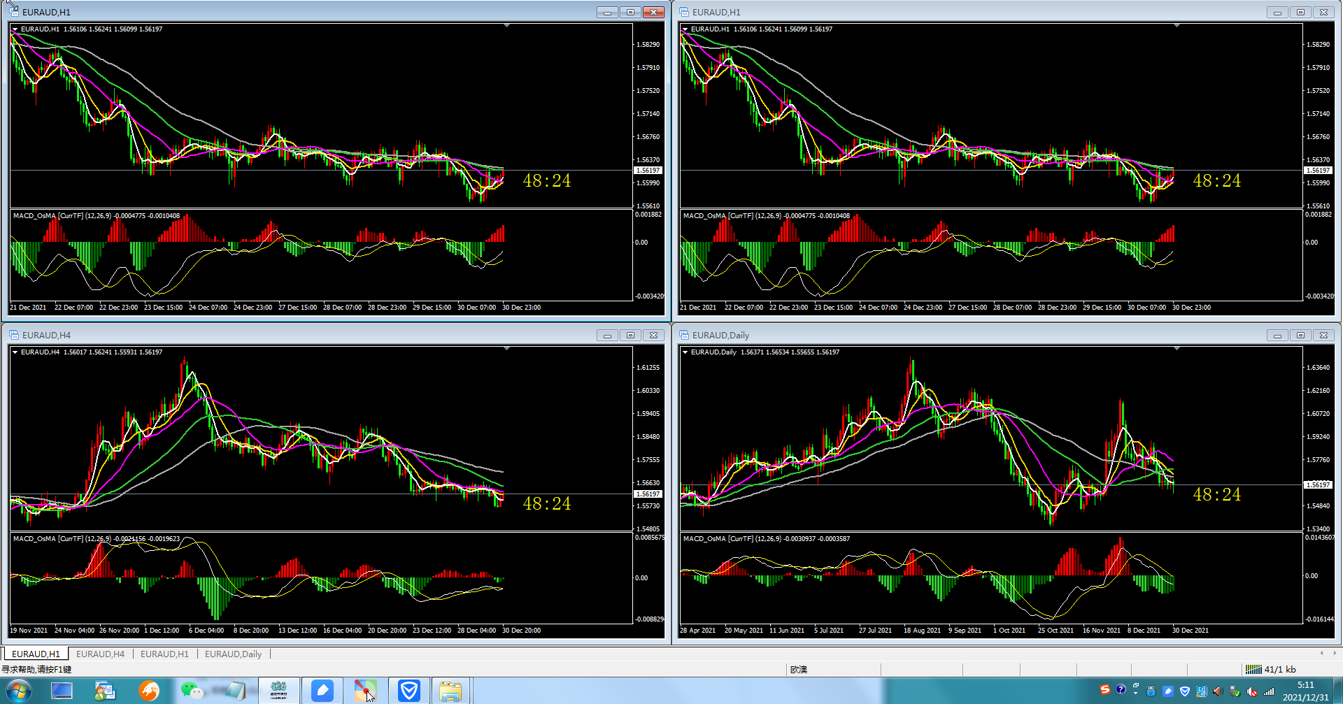
Task: Click the connection status 41/1 kb indicator
Action: tap(1271, 670)
